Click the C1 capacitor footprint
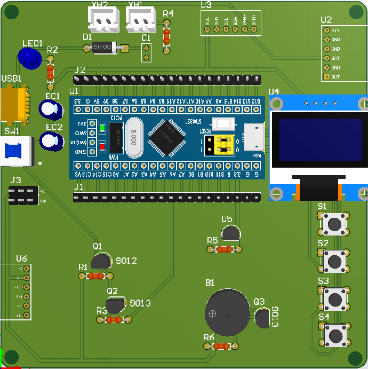The image size is (368, 369). point(146,53)
